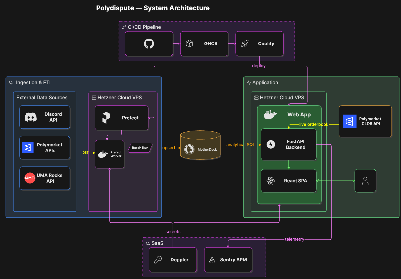Click the 'Prefect' node label

[x=130, y=118]
